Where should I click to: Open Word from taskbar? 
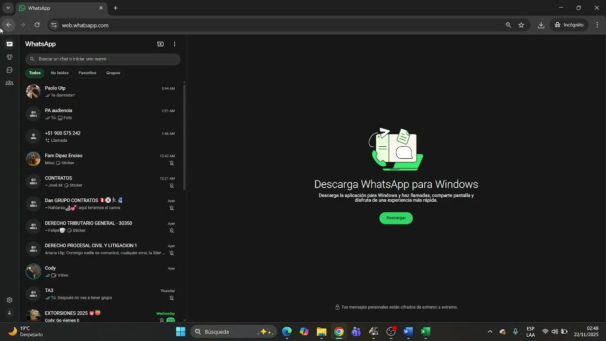point(408,332)
